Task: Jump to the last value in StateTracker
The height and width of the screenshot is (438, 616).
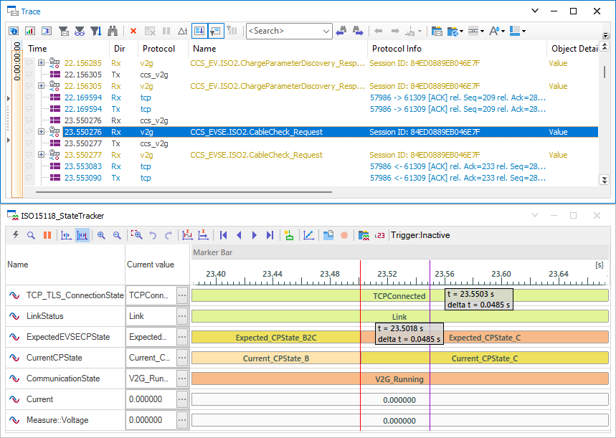Action: click(x=270, y=235)
